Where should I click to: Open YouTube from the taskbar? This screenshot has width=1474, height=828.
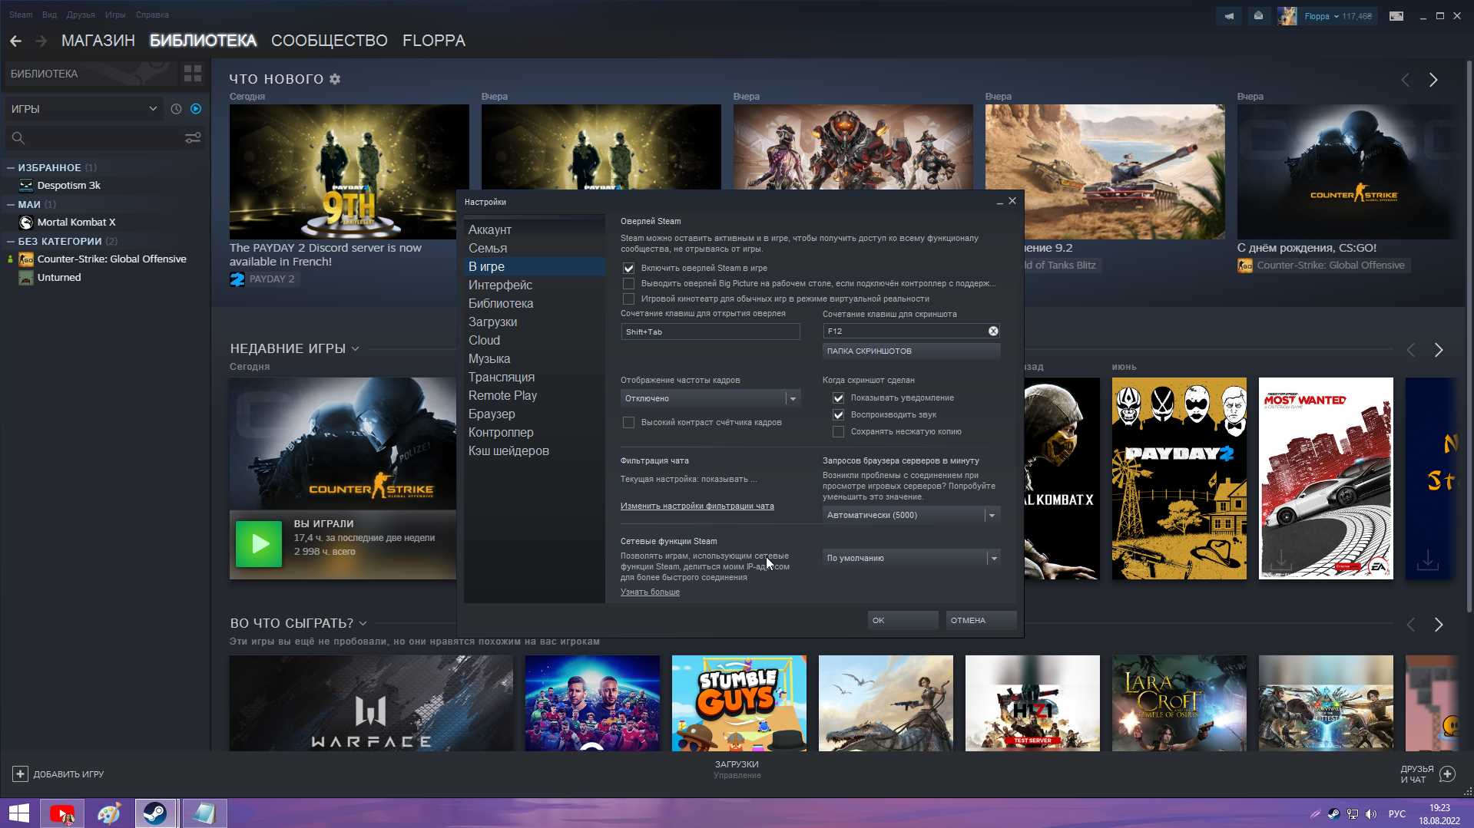click(x=62, y=813)
